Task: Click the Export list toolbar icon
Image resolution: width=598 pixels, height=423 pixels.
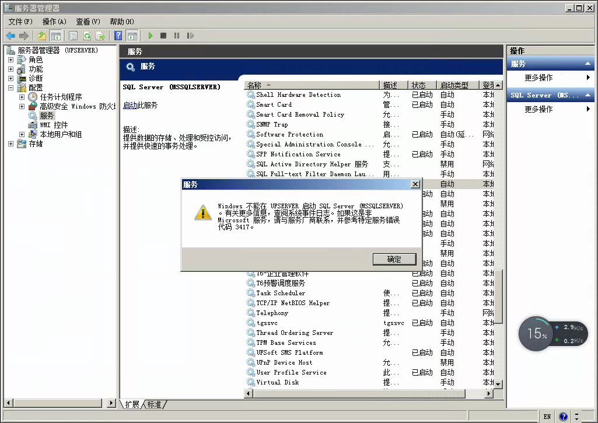Action: pos(101,36)
